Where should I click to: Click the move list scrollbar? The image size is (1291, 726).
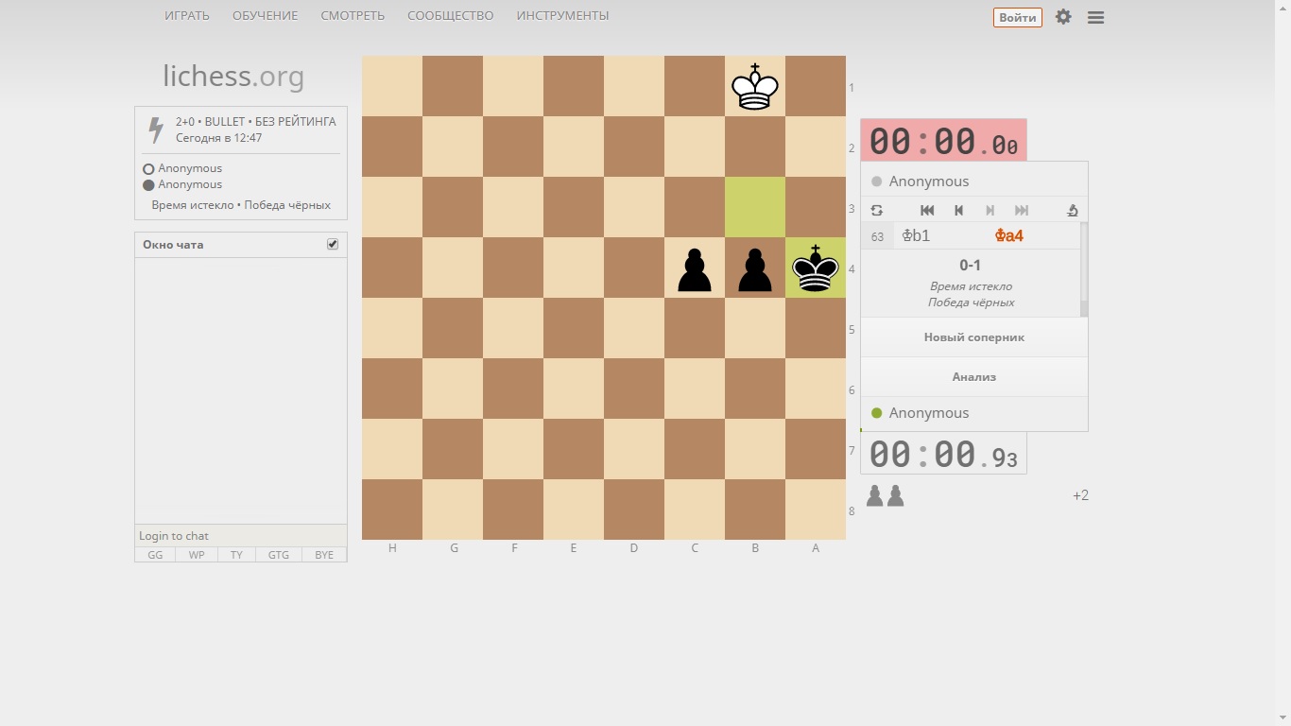[1084, 269]
